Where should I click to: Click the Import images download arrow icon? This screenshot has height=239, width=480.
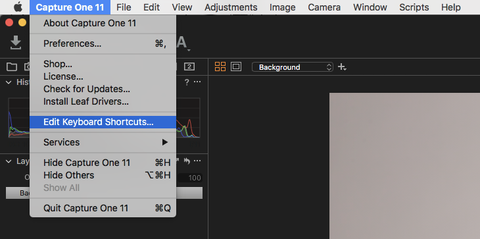[16, 43]
